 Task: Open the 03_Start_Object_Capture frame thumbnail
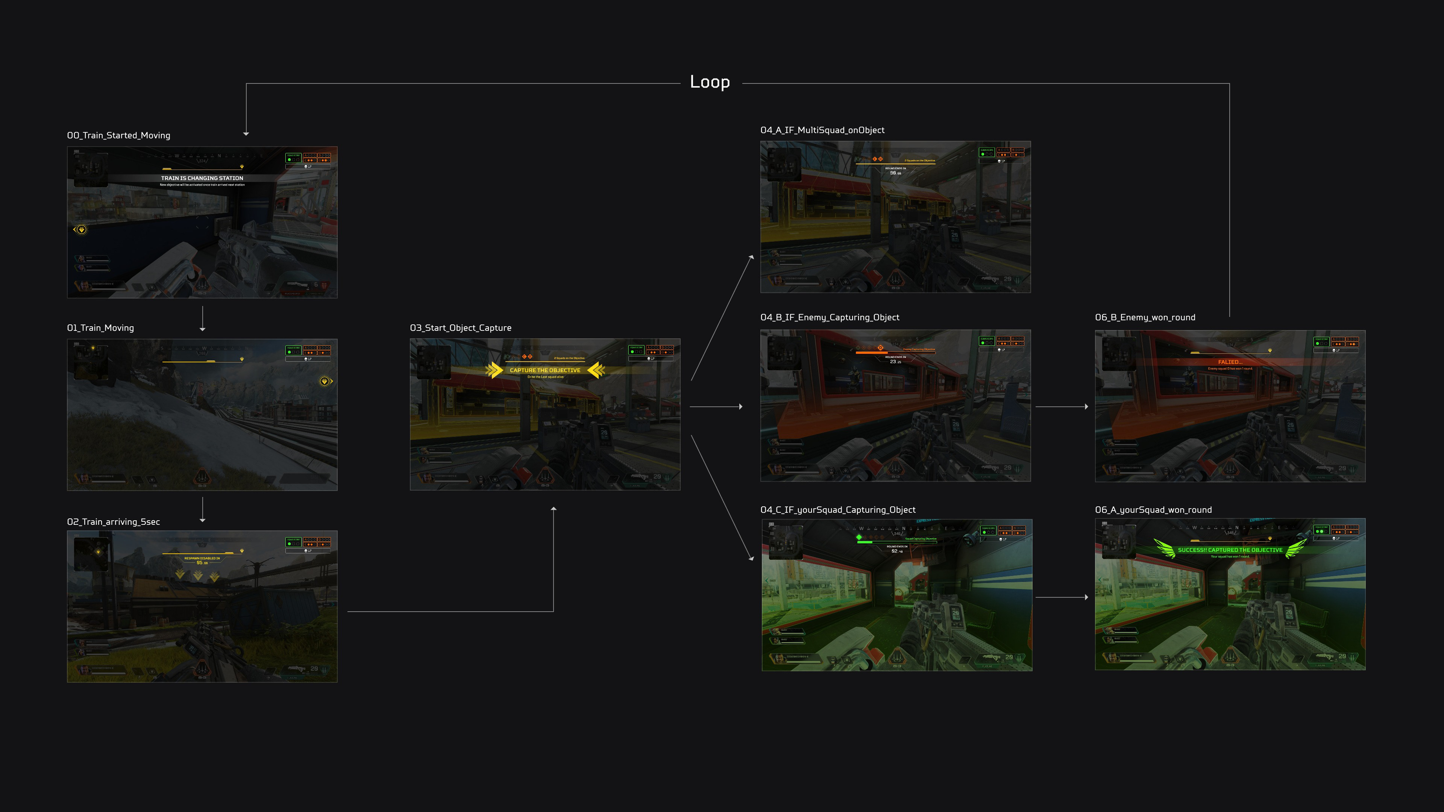pos(545,415)
